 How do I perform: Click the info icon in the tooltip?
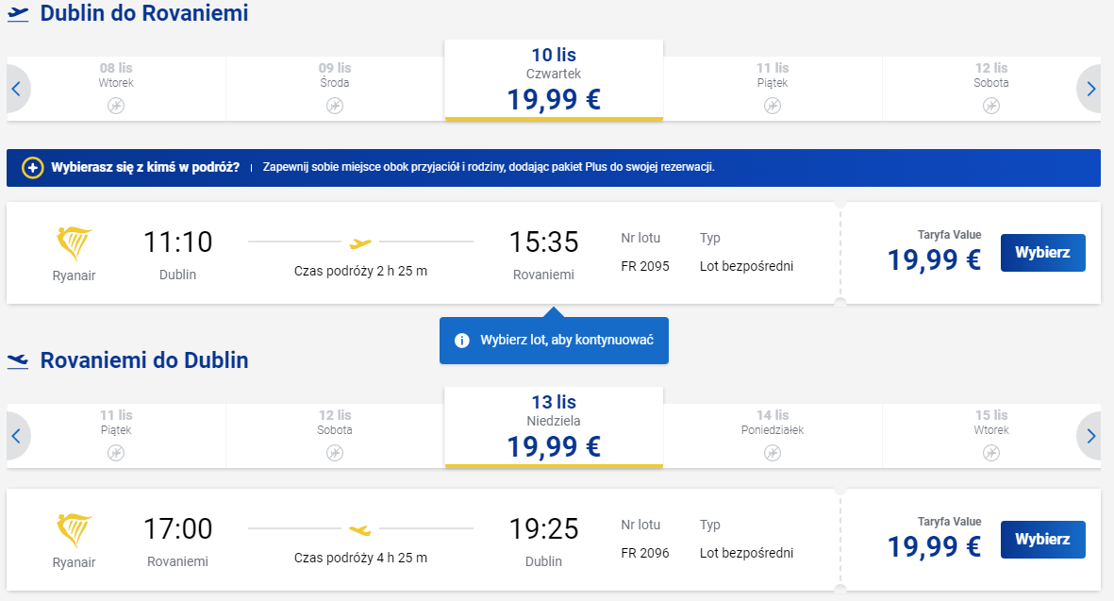click(x=462, y=341)
